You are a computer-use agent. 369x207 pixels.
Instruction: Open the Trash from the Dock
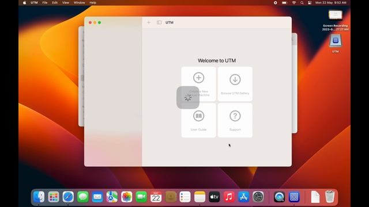point(330,197)
